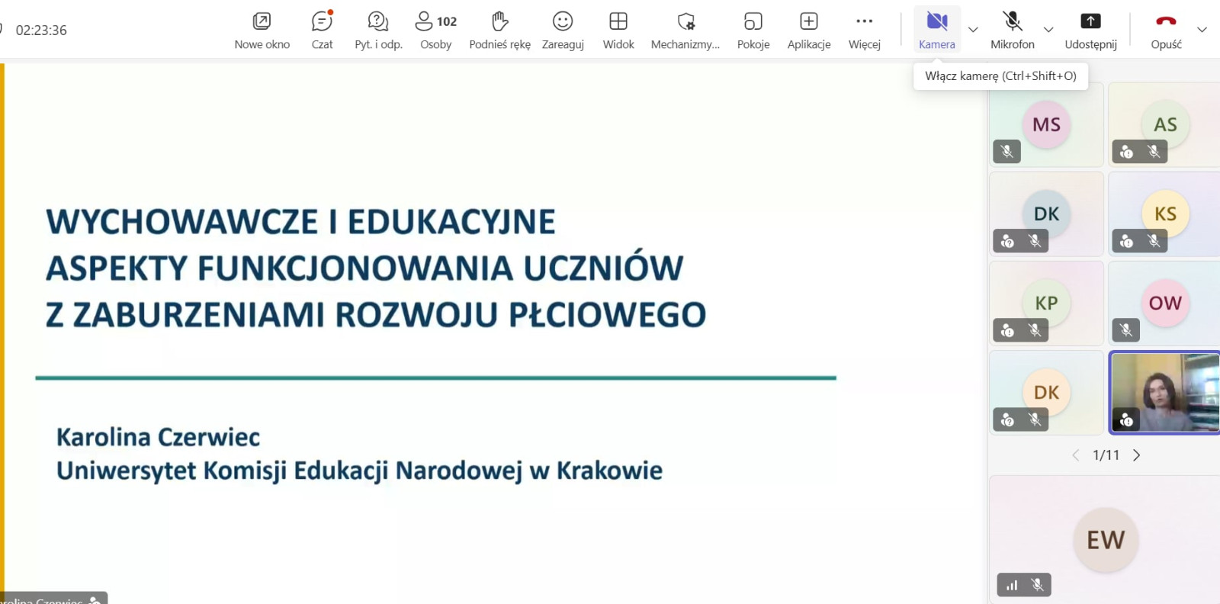The height and width of the screenshot is (604, 1220).
Task: Open Pokoje breakout rooms
Action: point(753,30)
